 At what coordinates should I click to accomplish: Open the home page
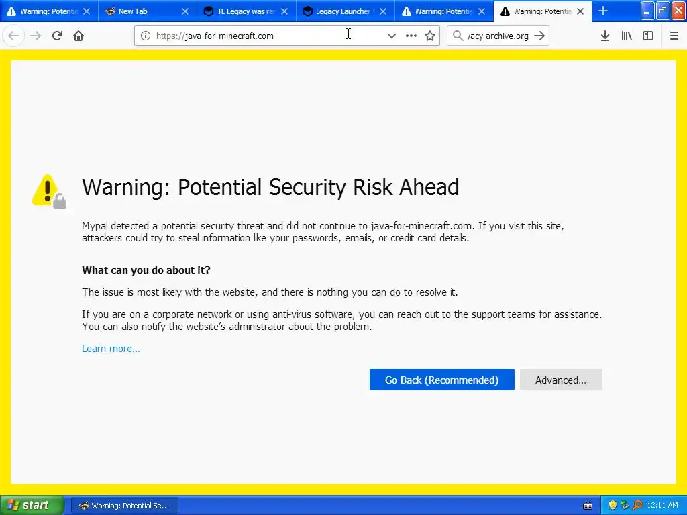pyautogui.click(x=78, y=36)
